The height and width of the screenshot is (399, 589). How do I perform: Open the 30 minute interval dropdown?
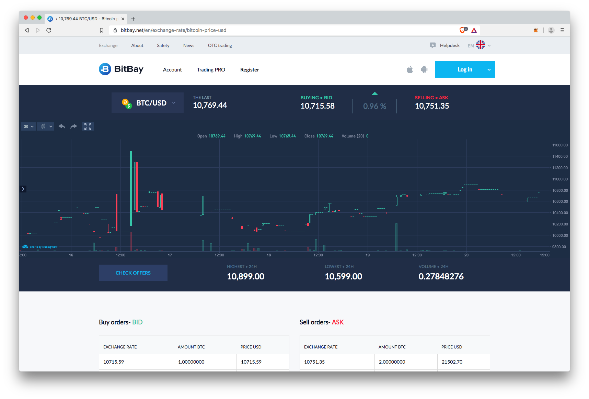coord(28,126)
